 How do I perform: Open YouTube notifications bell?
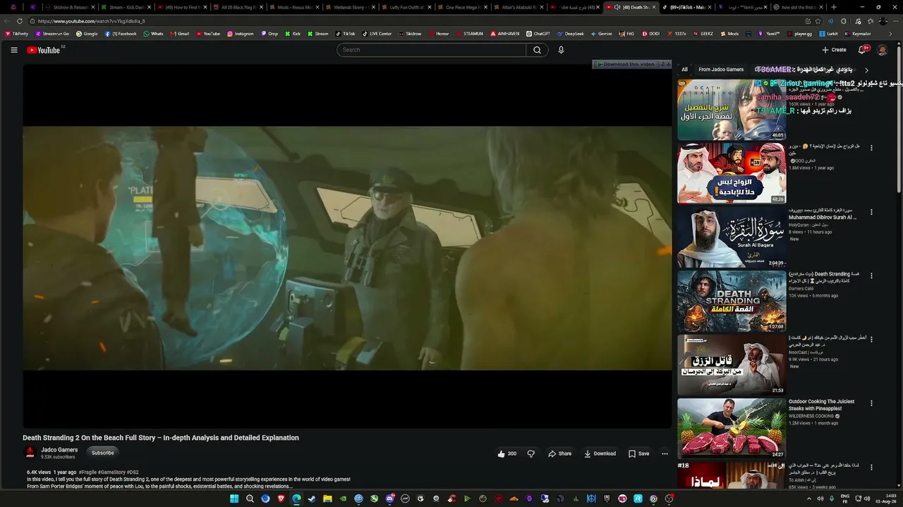click(x=862, y=50)
